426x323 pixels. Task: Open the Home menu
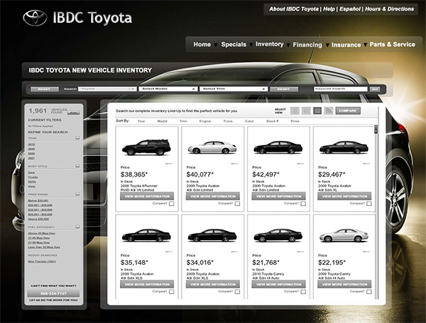[202, 45]
